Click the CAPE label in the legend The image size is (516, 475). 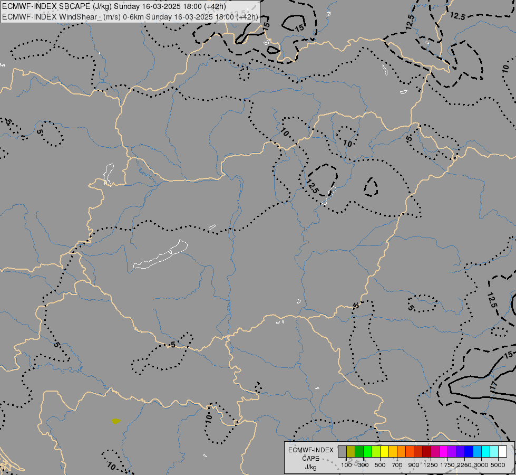click(x=310, y=459)
